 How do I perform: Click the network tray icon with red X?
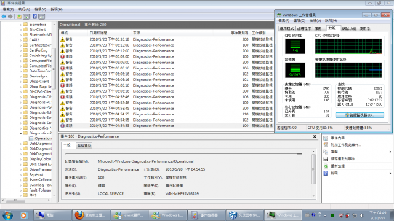tap(348, 215)
